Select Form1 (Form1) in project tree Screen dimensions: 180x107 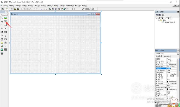click(x=170, y=22)
